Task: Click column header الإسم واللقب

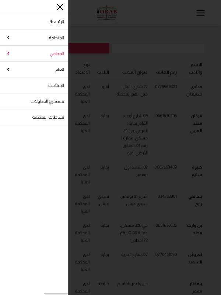Action: click(x=196, y=69)
